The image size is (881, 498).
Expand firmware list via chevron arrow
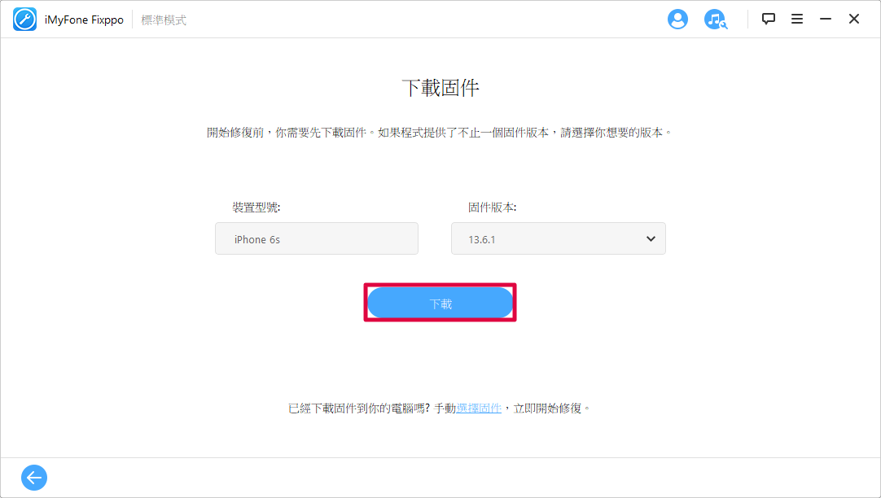click(651, 238)
